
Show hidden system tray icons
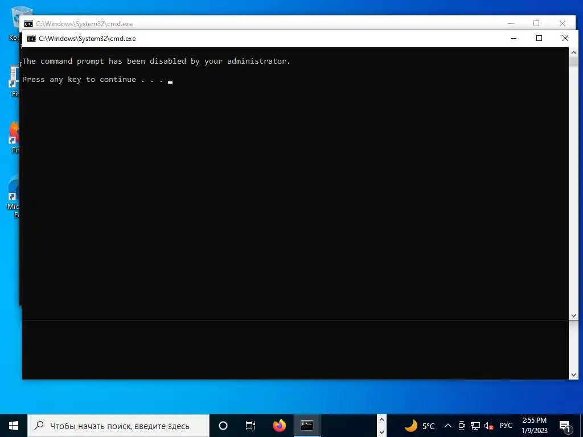coord(448,426)
